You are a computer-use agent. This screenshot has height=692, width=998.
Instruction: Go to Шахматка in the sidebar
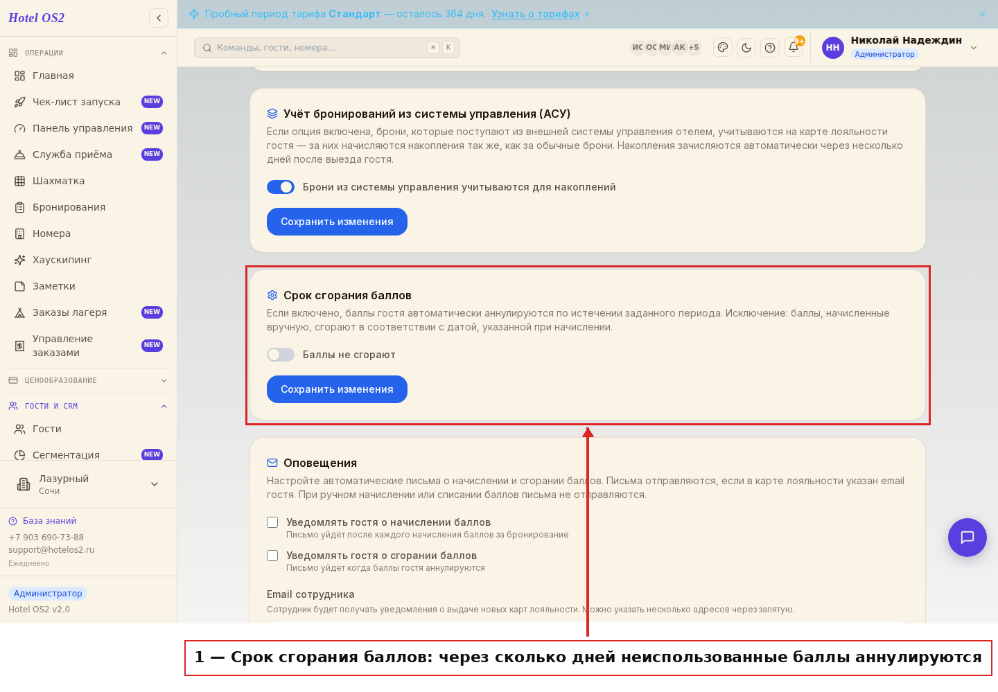(x=88, y=181)
